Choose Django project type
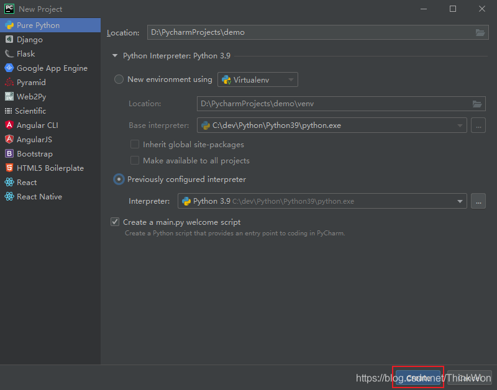 pos(50,39)
